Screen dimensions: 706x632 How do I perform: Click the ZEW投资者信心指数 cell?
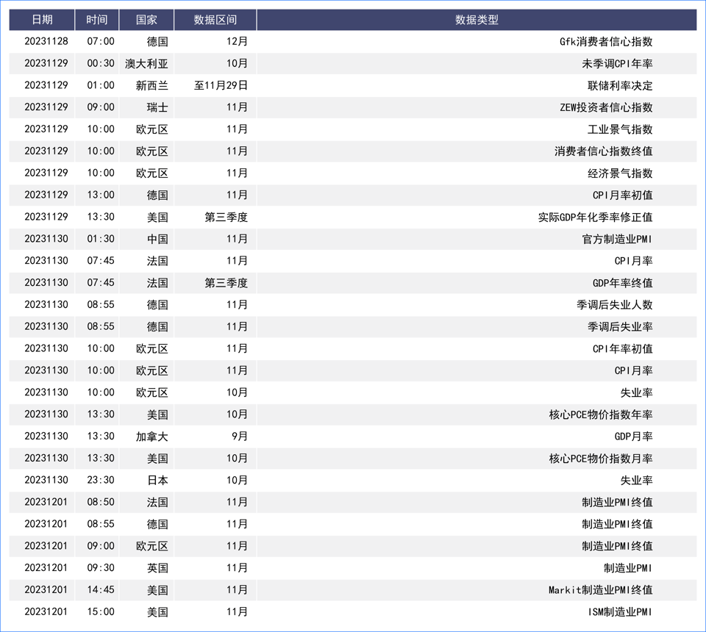tap(606, 107)
